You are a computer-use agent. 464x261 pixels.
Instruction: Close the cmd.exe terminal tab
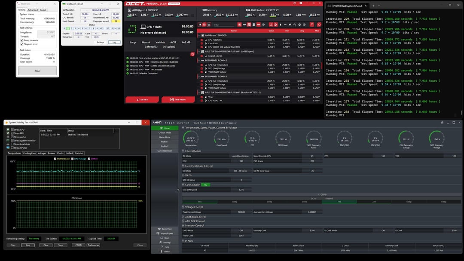[366, 6]
